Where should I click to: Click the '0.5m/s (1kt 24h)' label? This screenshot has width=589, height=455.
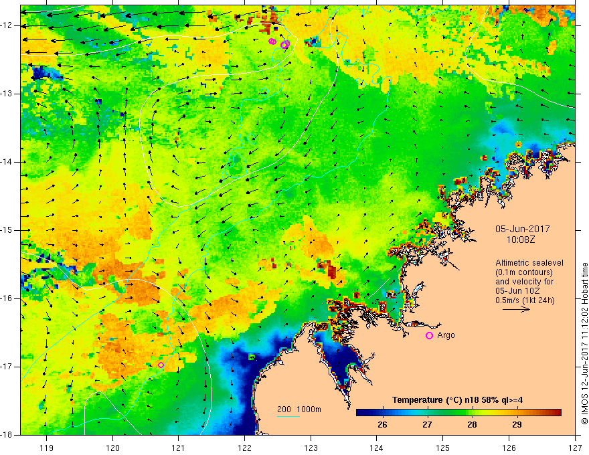[x=525, y=300]
